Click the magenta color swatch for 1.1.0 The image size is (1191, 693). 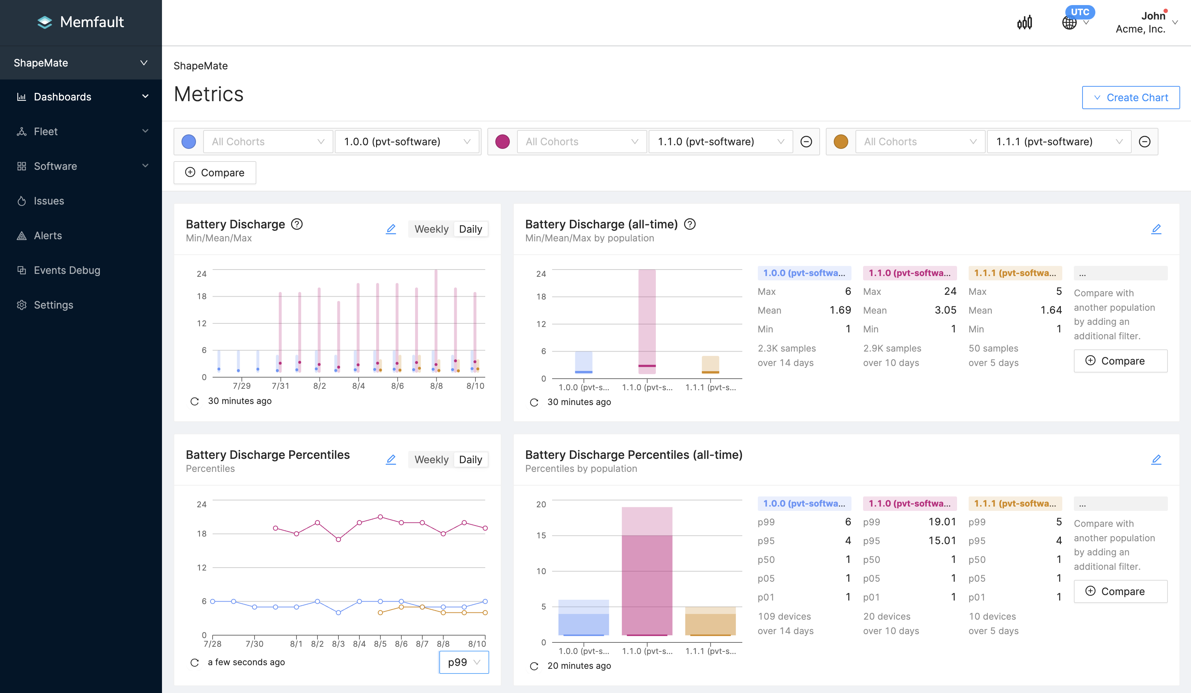502,142
